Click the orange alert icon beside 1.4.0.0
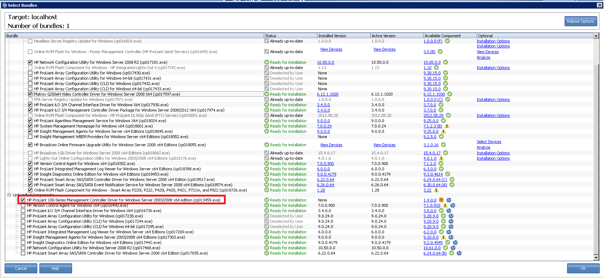 click(441, 200)
